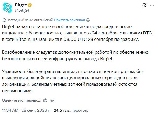The height and width of the screenshot is (113, 158).
Task: Rate translation with thumbs up
Action: (x=45, y=100)
